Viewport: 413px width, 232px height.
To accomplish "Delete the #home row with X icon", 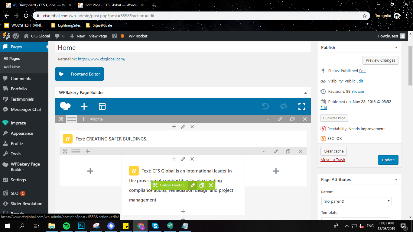I will 305,119.
